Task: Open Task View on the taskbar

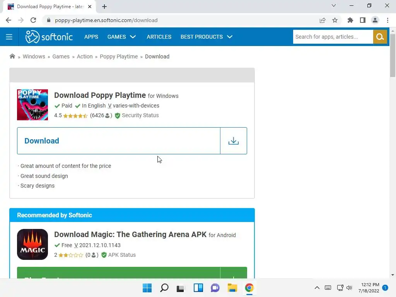Action: coord(181,288)
